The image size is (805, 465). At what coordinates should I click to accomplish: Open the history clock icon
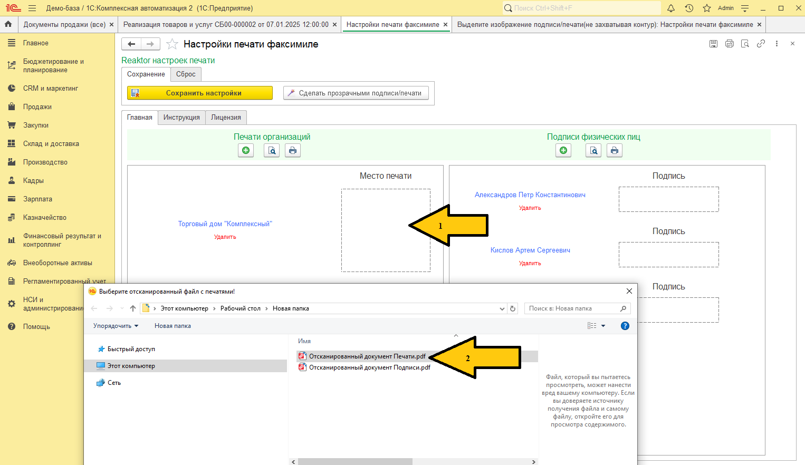coord(689,8)
